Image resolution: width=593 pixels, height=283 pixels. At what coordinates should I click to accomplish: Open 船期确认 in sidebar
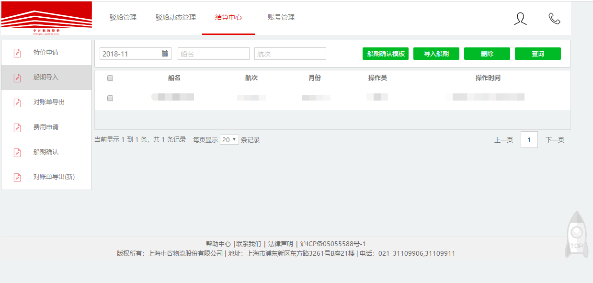click(46, 152)
